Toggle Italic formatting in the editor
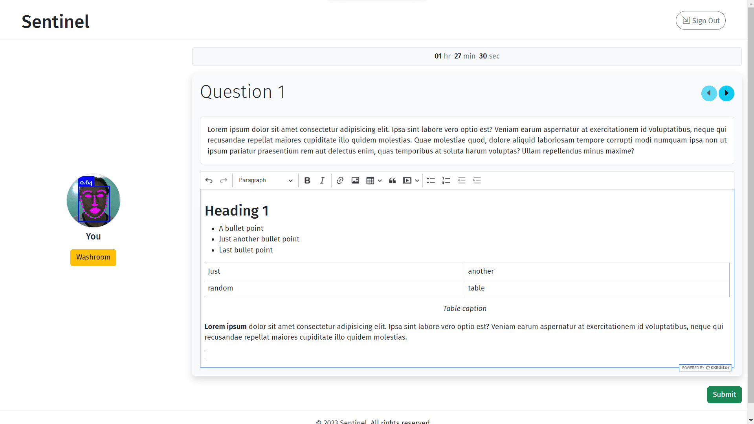Screen dimensions: 754x424 [322, 181]
